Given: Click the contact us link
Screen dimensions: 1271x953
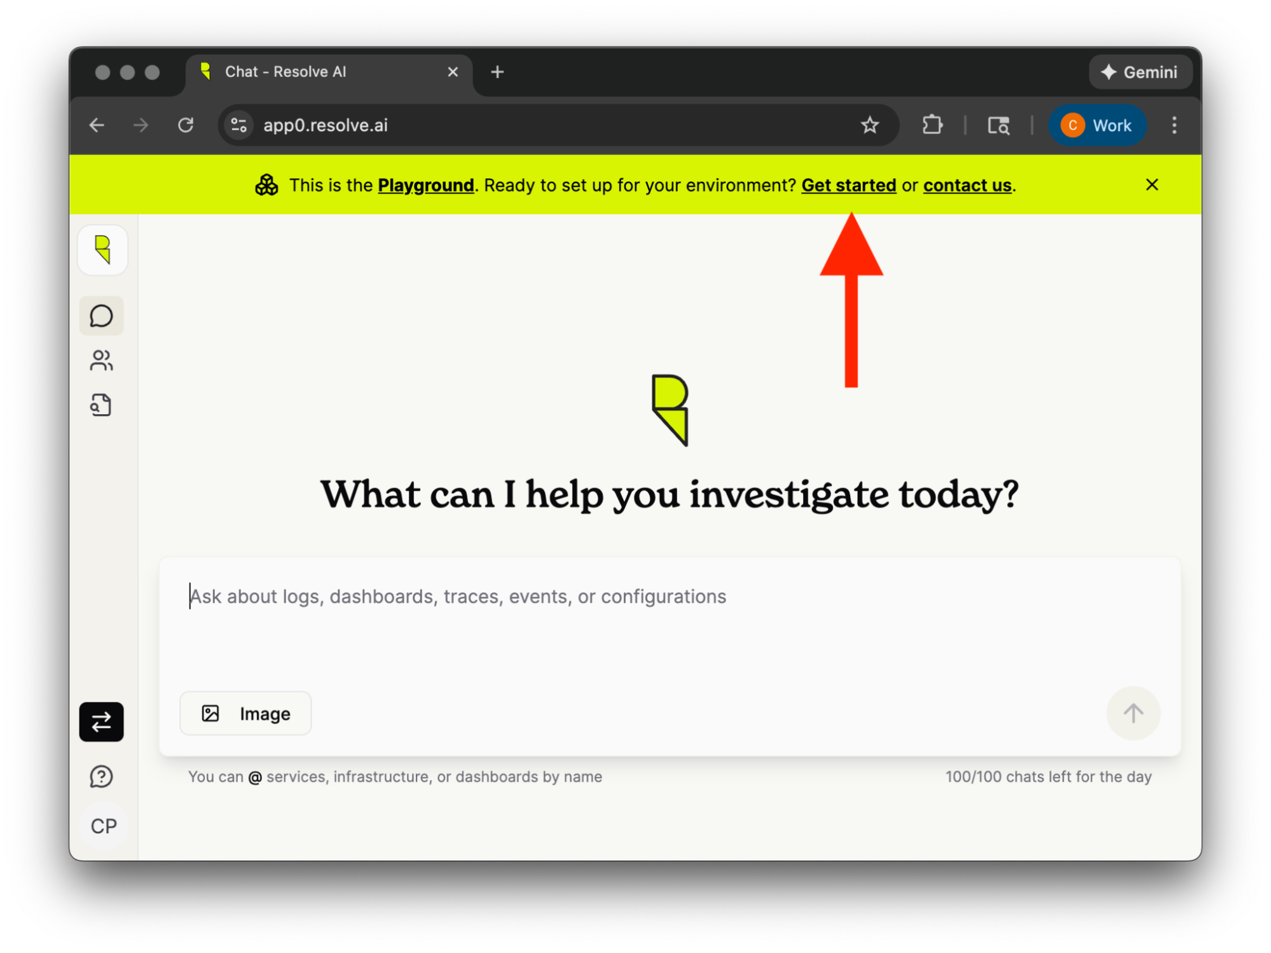Looking at the screenshot, I should (x=967, y=185).
